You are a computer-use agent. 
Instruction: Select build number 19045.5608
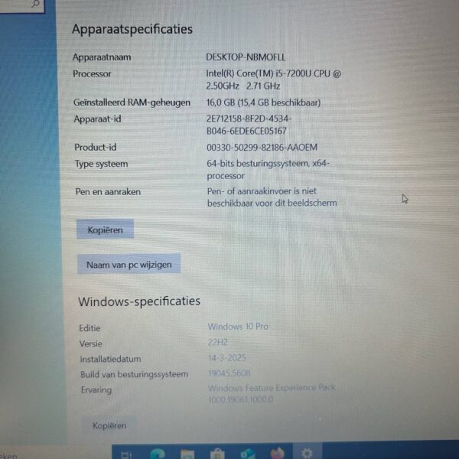pyautogui.click(x=229, y=373)
